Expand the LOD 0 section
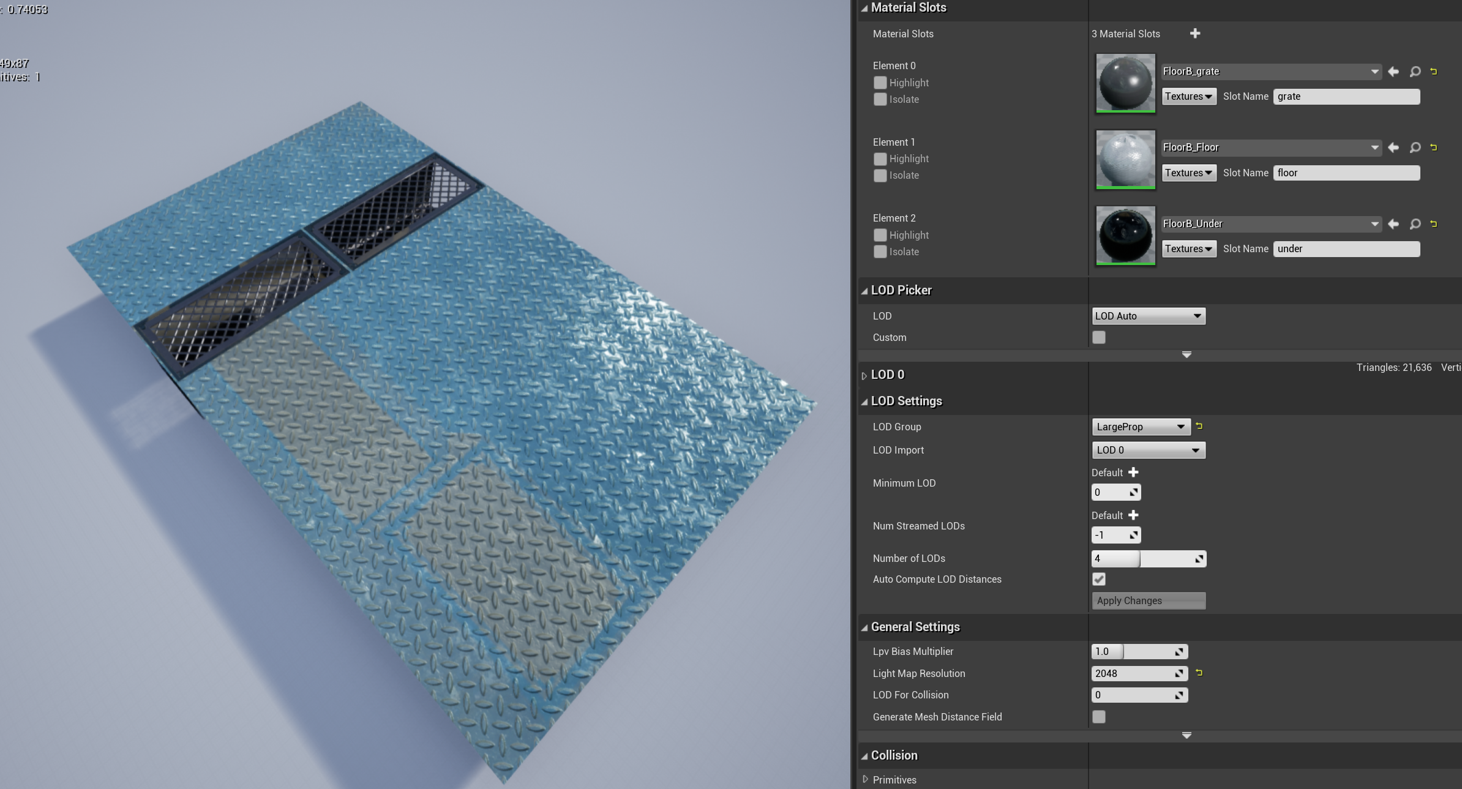 864,375
